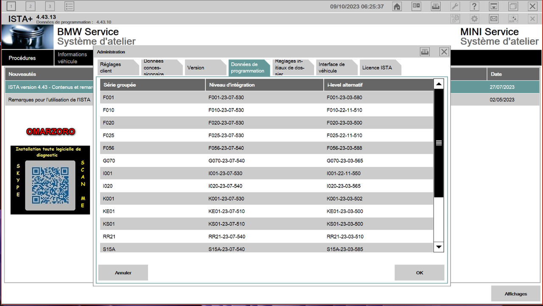The width and height of the screenshot is (543, 306).
Task: Switch to Interface de véhicule tab
Action: point(336,68)
